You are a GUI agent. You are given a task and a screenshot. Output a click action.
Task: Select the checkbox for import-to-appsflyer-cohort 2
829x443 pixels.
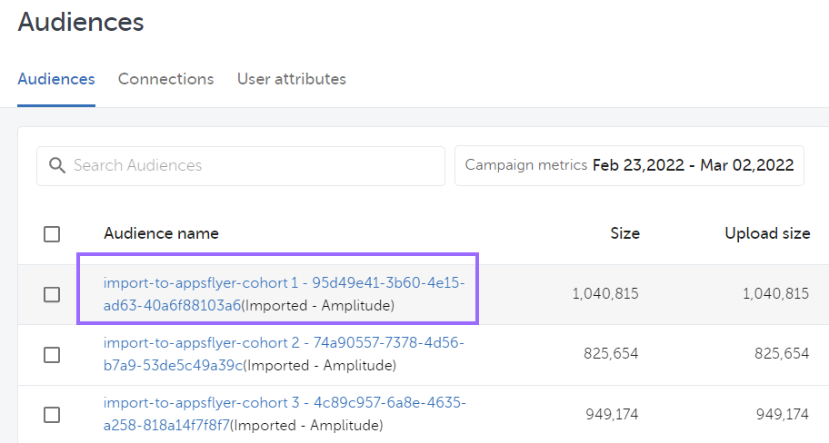(x=52, y=354)
